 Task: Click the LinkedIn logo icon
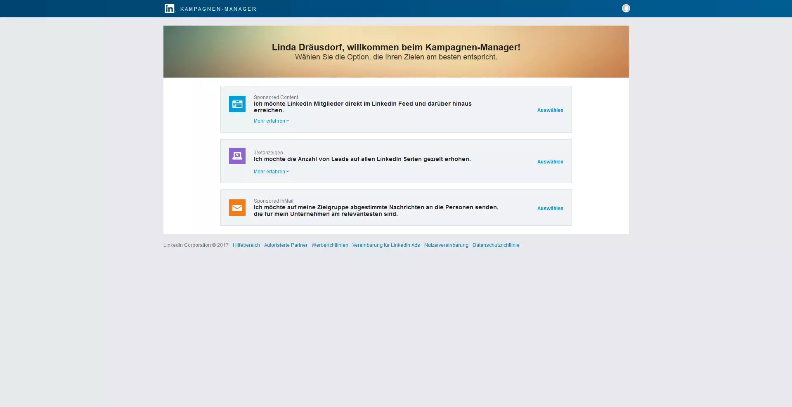[x=169, y=9]
